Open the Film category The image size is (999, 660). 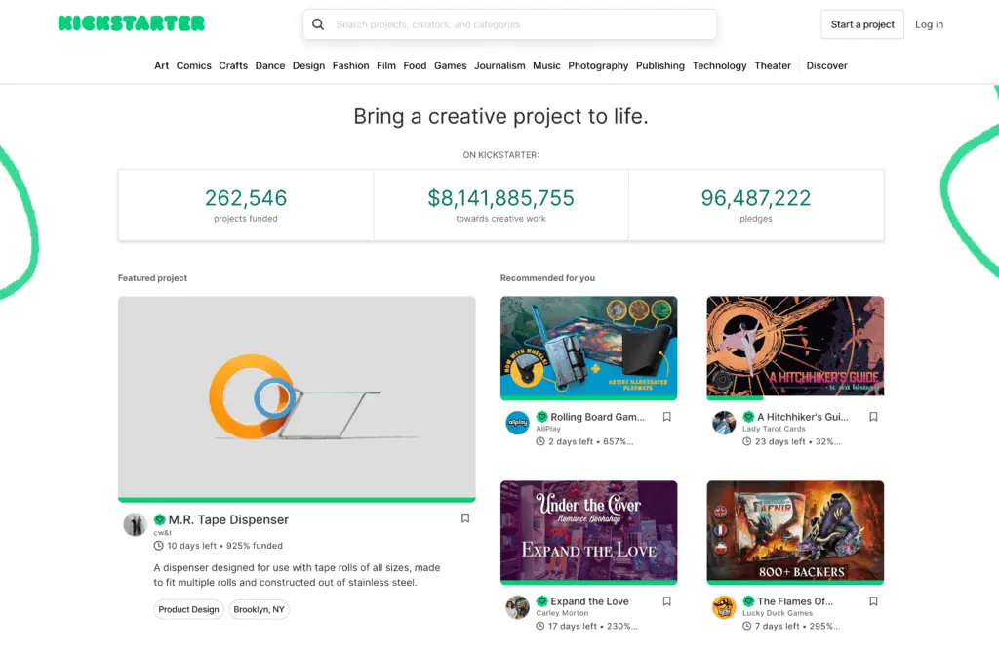click(x=386, y=65)
